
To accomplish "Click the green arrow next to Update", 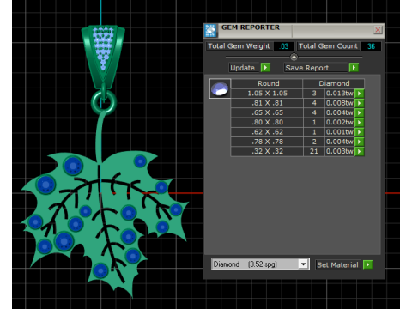I will tap(265, 68).
